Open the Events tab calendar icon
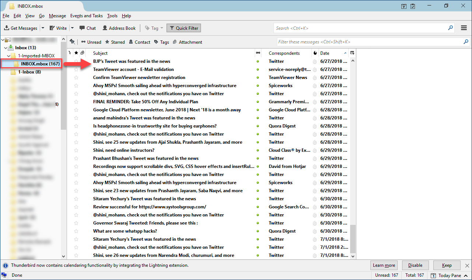 click(404, 6)
